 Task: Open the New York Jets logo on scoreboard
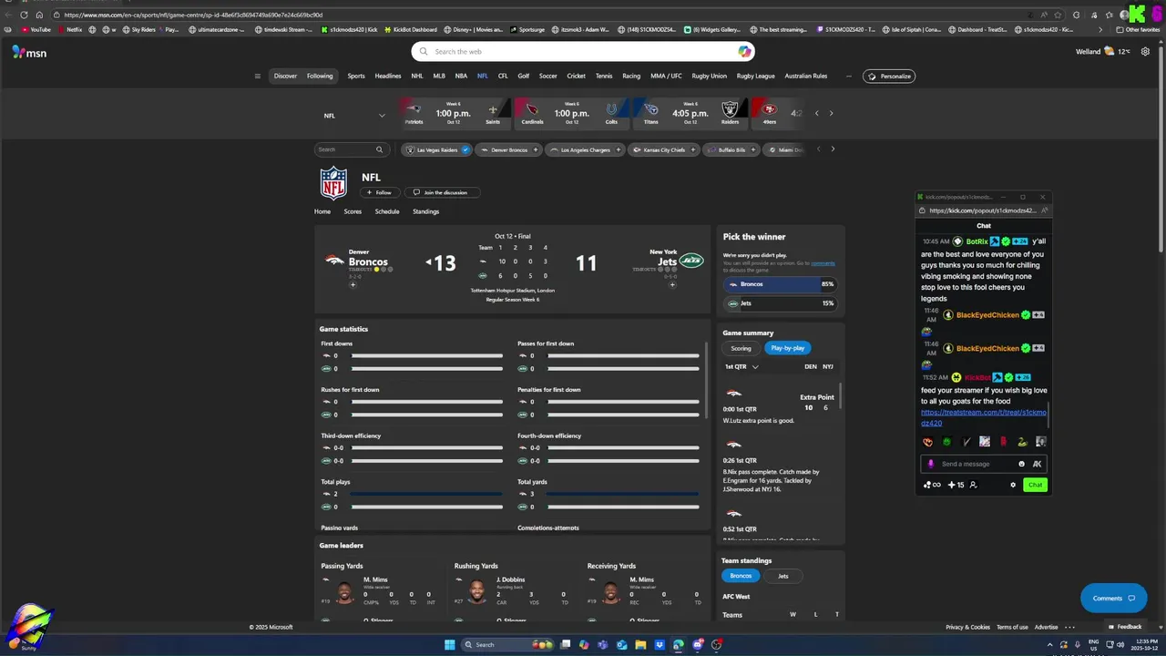coord(691,261)
